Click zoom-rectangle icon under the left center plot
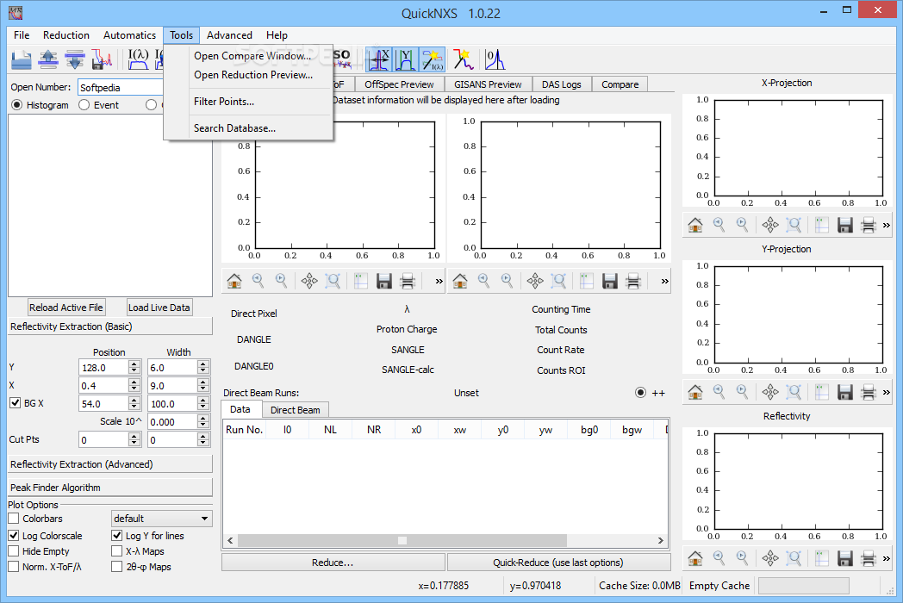The width and height of the screenshot is (903, 603). (333, 281)
